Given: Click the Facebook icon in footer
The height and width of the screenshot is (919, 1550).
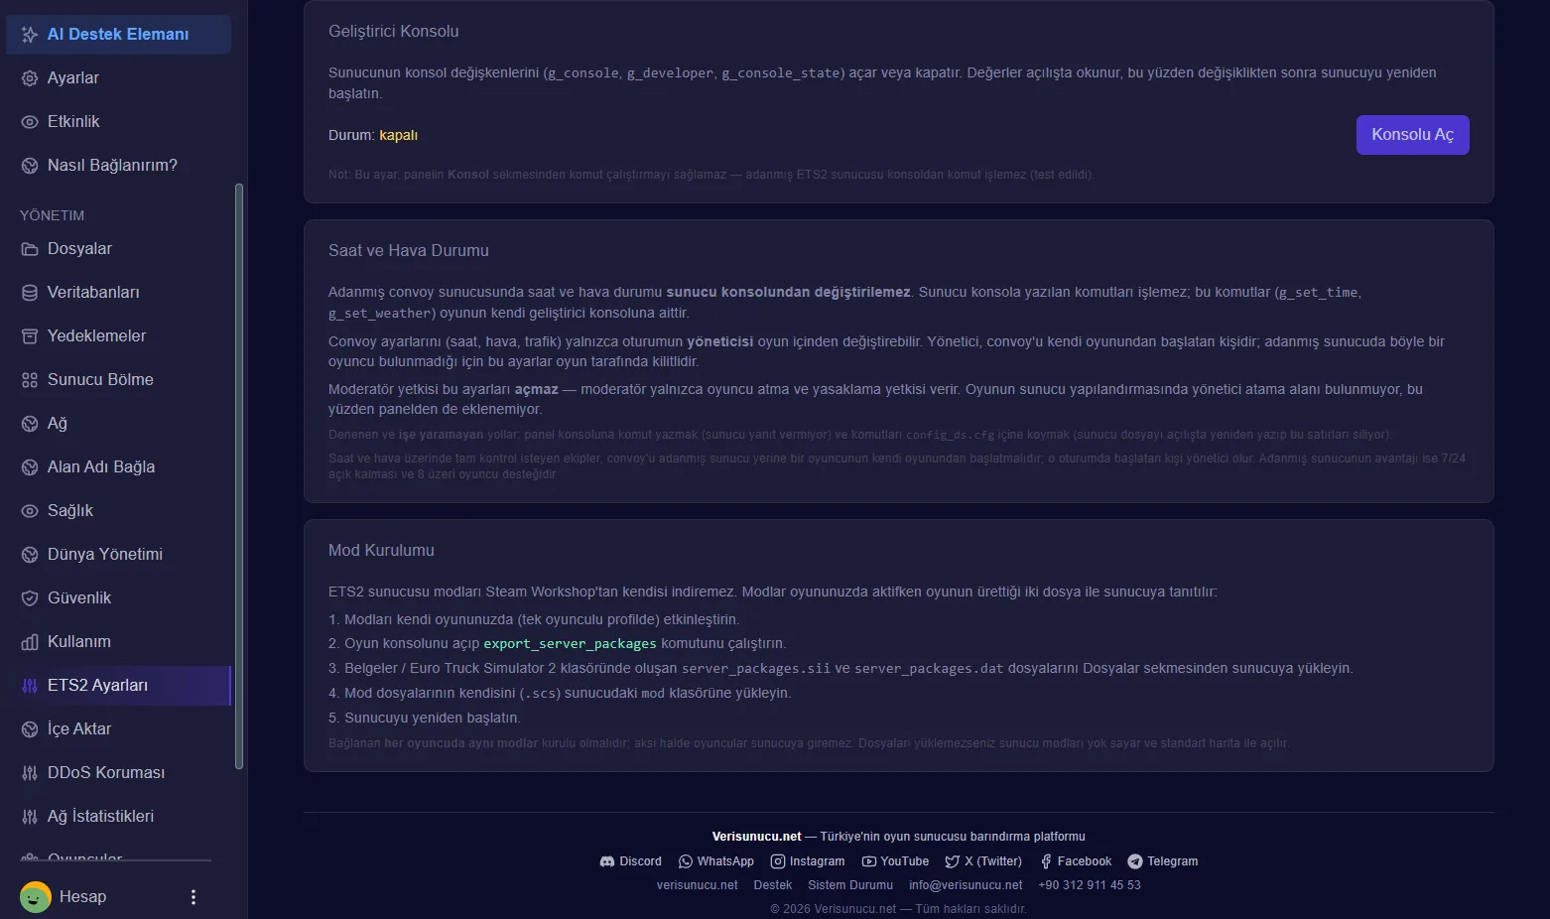Looking at the screenshot, I should pos(1046,861).
